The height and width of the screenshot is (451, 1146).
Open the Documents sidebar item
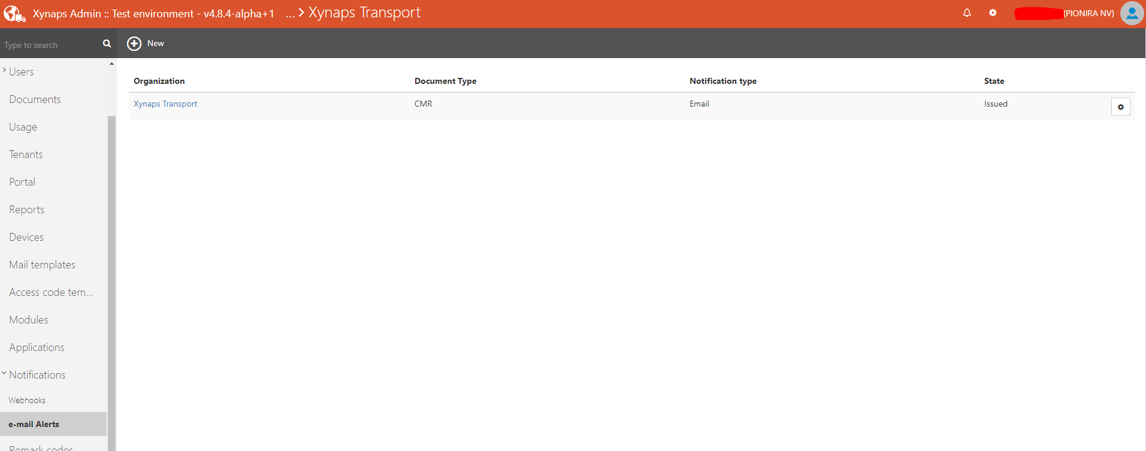pyautogui.click(x=35, y=99)
